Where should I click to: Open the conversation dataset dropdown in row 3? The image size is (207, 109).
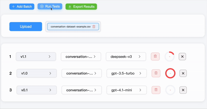[x=82, y=90]
